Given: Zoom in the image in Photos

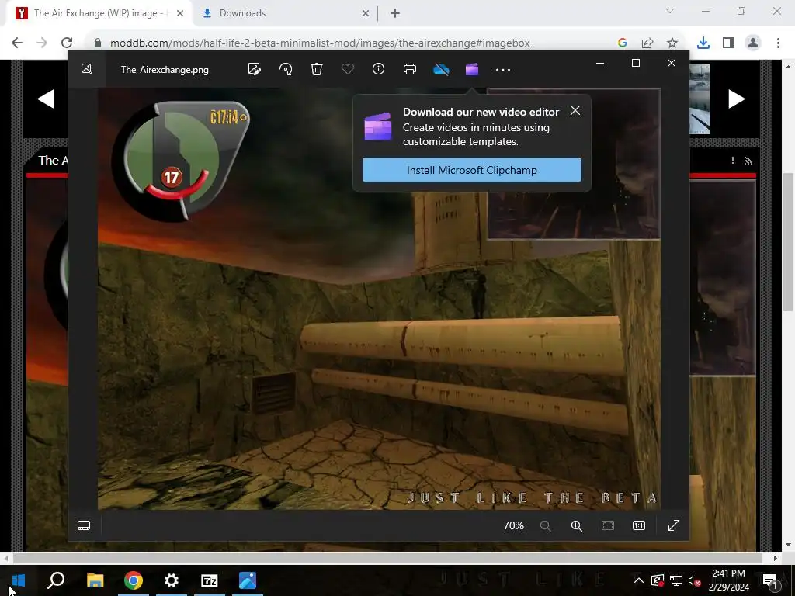Looking at the screenshot, I should point(577,525).
